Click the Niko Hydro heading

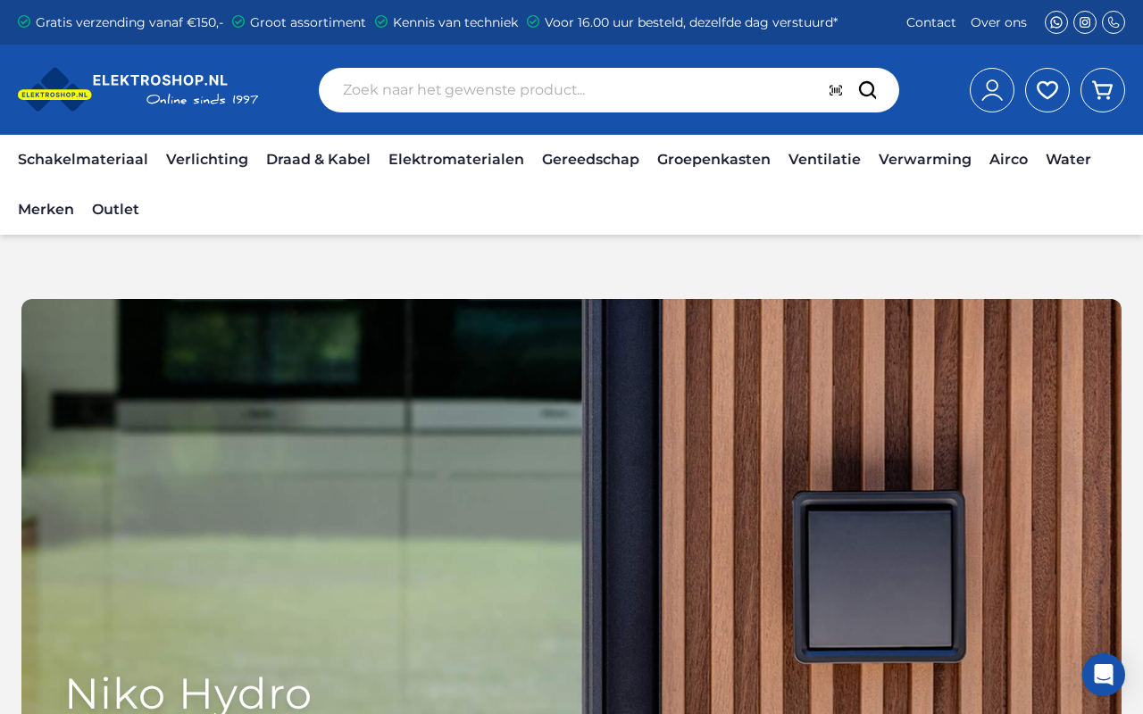pos(188,693)
